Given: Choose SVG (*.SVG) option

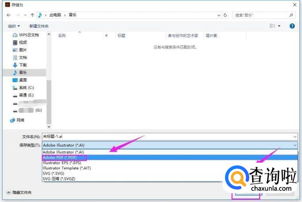Looking at the screenshot, I should pos(170,173).
